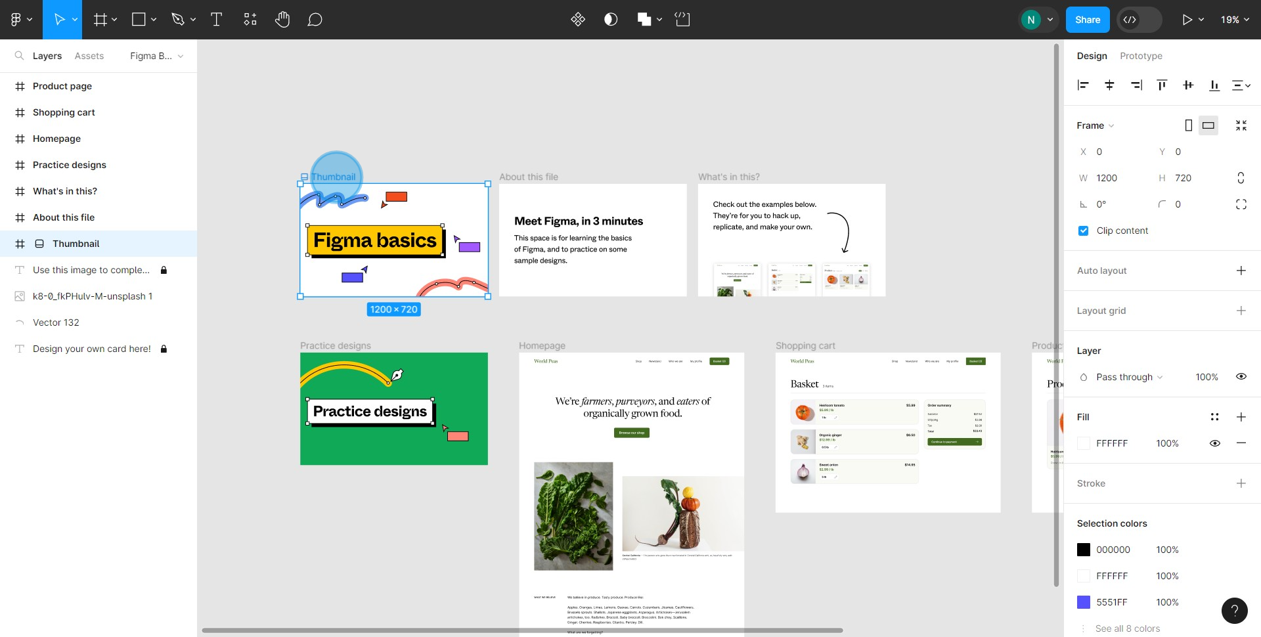Switch to the Prototype tab

coord(1141,56)
